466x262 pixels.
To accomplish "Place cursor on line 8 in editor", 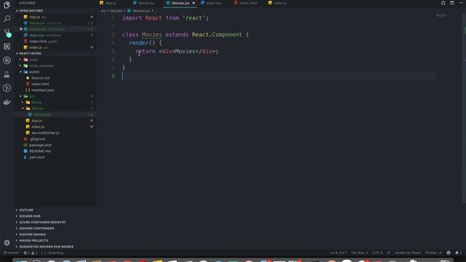I will [x=278, y=76].
